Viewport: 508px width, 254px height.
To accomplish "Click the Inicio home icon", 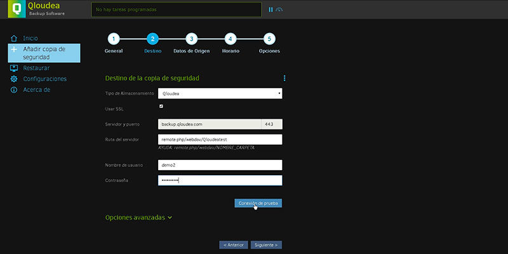I will [x=14, y=38].
